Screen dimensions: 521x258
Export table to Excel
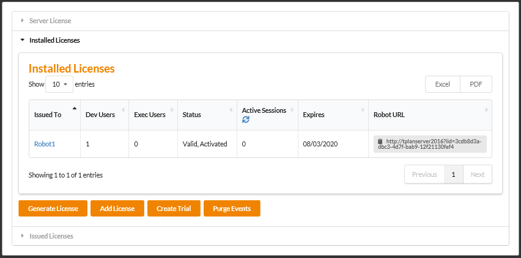[442, 84]
